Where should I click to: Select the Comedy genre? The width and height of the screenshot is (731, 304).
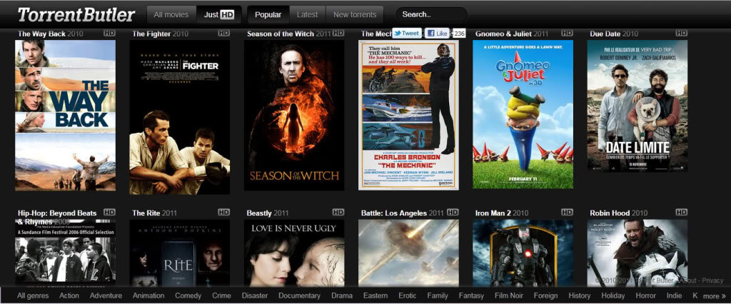[x=188, y=295]
